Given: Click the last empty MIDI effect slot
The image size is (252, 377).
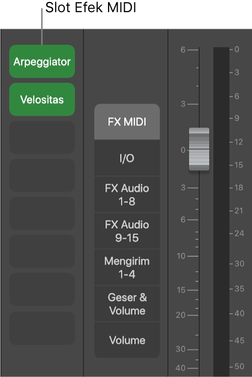Looking at the screenshot, I should pyautogui.click(x=42, y=328).
